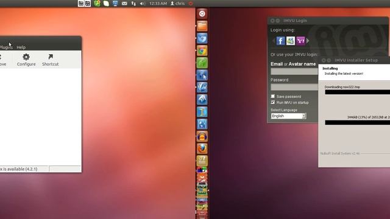Click 'Installing the latest version!' text
Viewport: 390px width, 219px height.
[x=344, y=74]
